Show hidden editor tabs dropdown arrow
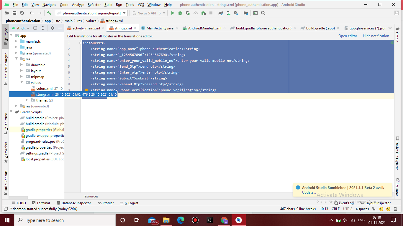Image resolution: width=403 pixels, height=226 pixels. [x=390, y=28]
